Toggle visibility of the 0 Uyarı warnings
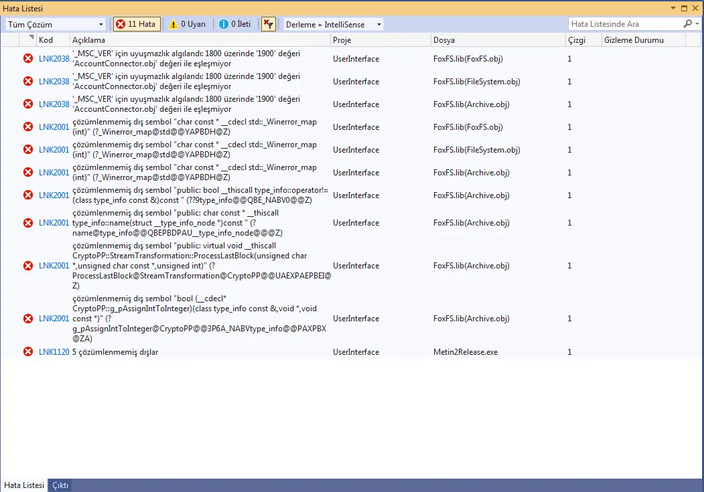 point(189,23)
